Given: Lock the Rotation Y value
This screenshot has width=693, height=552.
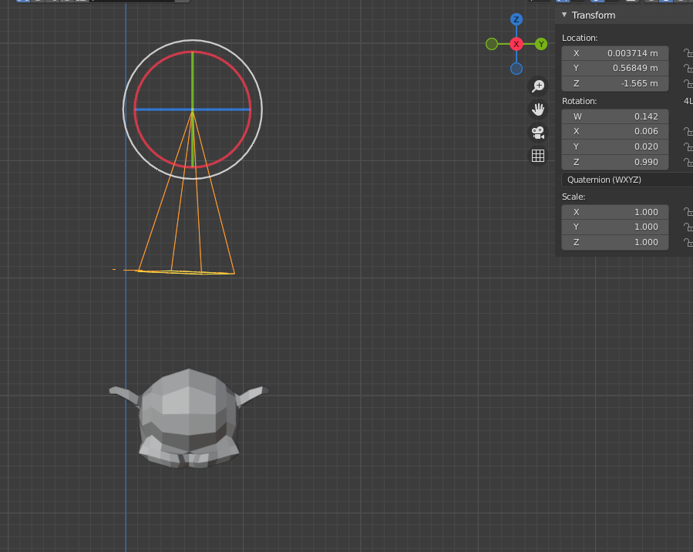Looking at the screenshot, I should [x=688, y=146].
